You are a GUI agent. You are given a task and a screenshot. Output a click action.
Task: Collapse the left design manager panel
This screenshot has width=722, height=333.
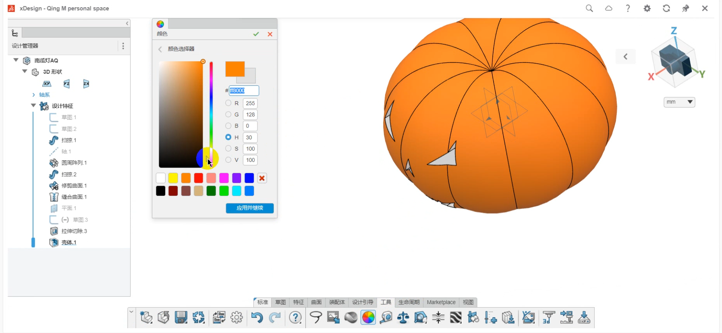click(x=127, y=23)
